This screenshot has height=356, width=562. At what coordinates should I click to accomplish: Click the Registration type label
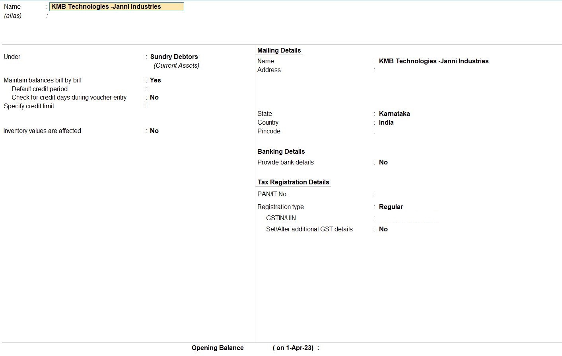pyautogui.click(x=280, y=207)
